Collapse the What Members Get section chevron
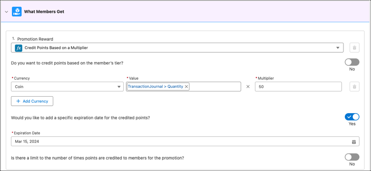Image resolution: width=371 pixels, height=171 pixels. tap(6, 11)
